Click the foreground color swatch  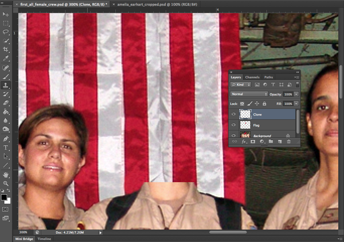4,197
